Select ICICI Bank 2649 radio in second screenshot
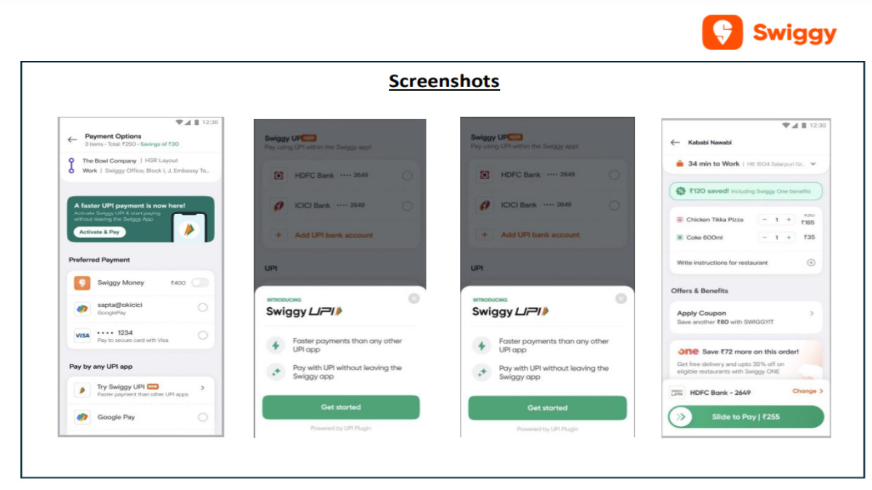The image size is (872, 490). pyautogui.click(x=407, y=205)
